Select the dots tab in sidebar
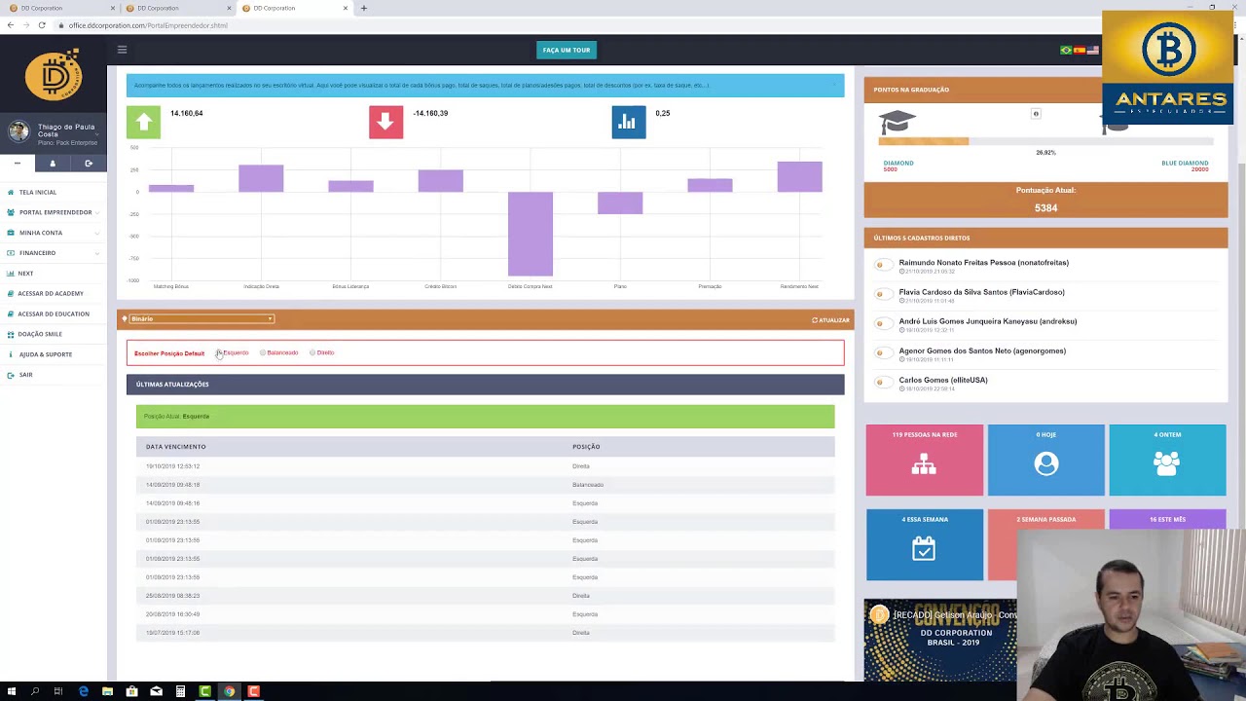 tap(18, 163)
